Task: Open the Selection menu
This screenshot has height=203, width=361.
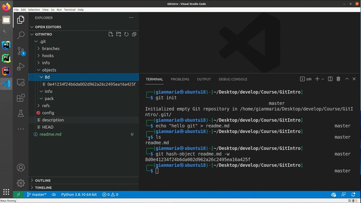Action: tap(34, 10)
